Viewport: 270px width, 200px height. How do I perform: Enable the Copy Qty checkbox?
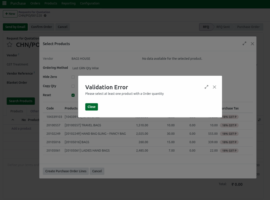(73, 86)
